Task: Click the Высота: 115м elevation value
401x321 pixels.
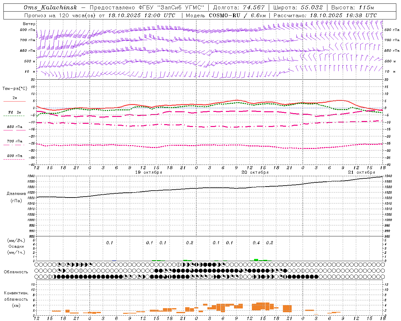Action: tap(352, 8)
